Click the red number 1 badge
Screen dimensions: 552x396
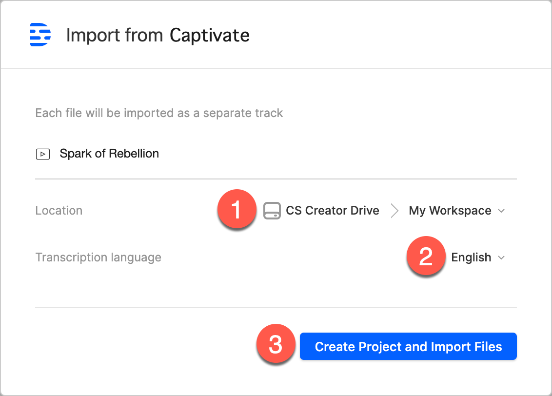237,211
